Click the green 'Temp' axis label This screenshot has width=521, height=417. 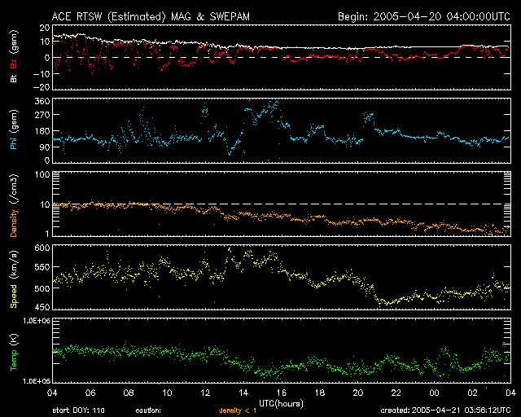tap(14, 361)
